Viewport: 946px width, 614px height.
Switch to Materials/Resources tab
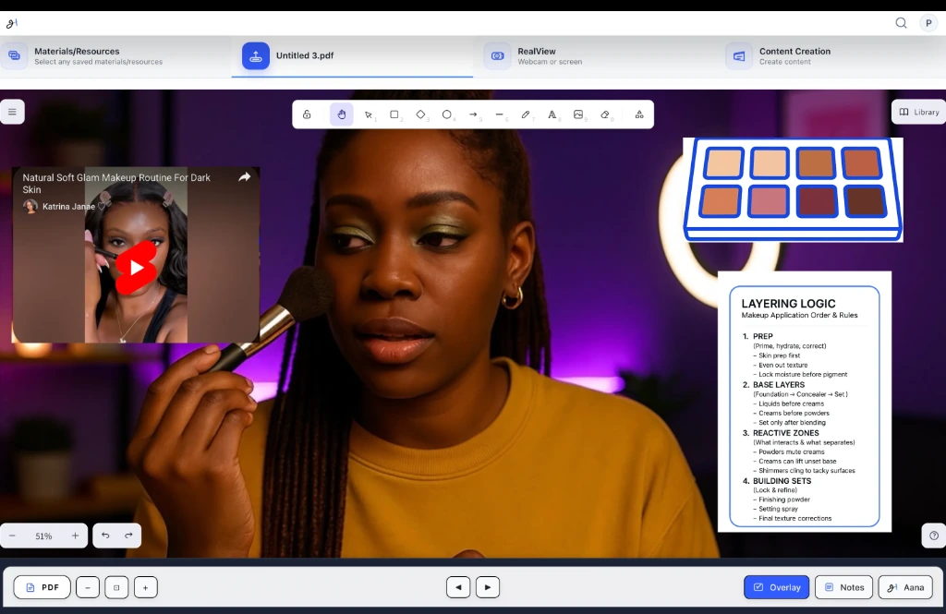tap(115, 56)
